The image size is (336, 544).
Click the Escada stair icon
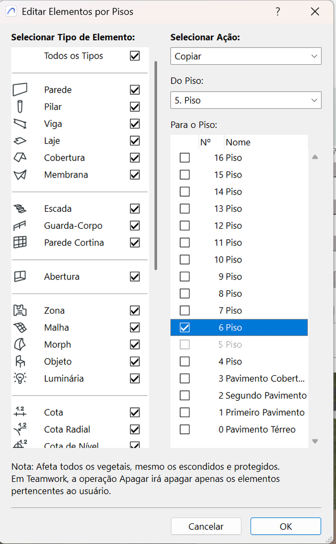[x=20, y=209]
